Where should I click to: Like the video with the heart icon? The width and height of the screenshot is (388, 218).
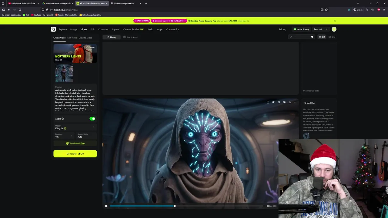coord(279,102)
